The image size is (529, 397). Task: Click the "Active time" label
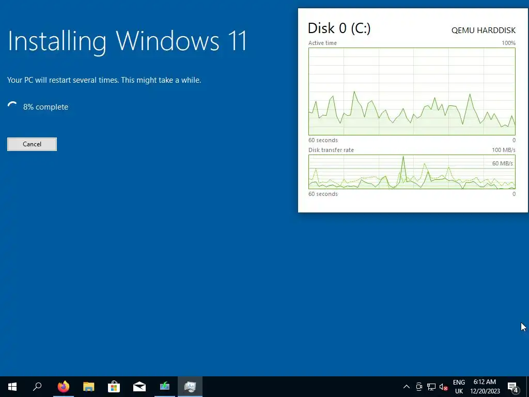[x=322, y=43]
